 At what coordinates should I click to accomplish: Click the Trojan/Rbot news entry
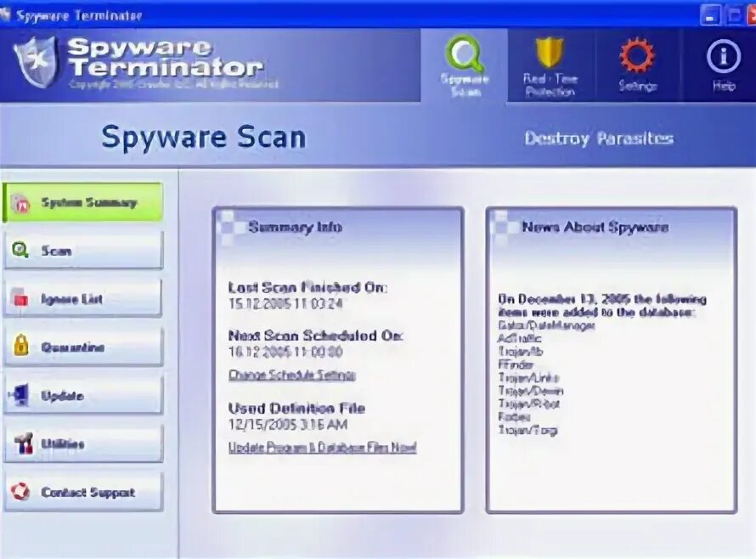(x=529, y=404)
